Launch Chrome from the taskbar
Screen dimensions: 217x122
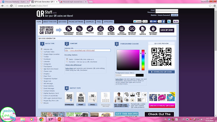(x=41, y=119)
